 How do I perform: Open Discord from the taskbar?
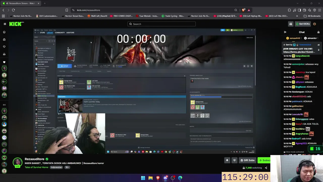pyautogui.click(x=166, y=178)
